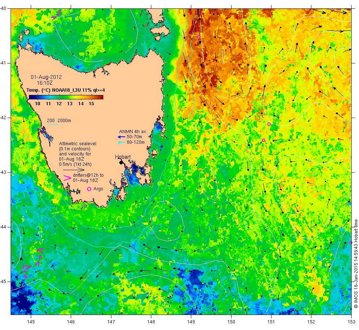Click the 50-70m depth label

point(134,137)
